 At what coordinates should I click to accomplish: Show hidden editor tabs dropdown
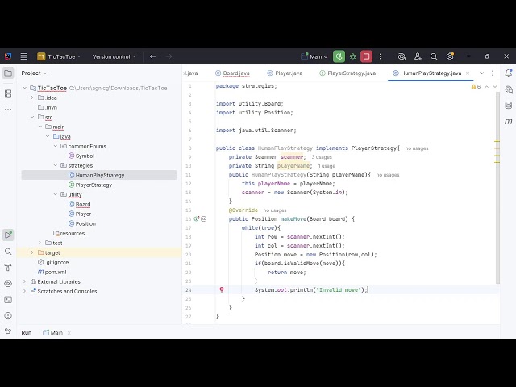click(x=482, y=73)
